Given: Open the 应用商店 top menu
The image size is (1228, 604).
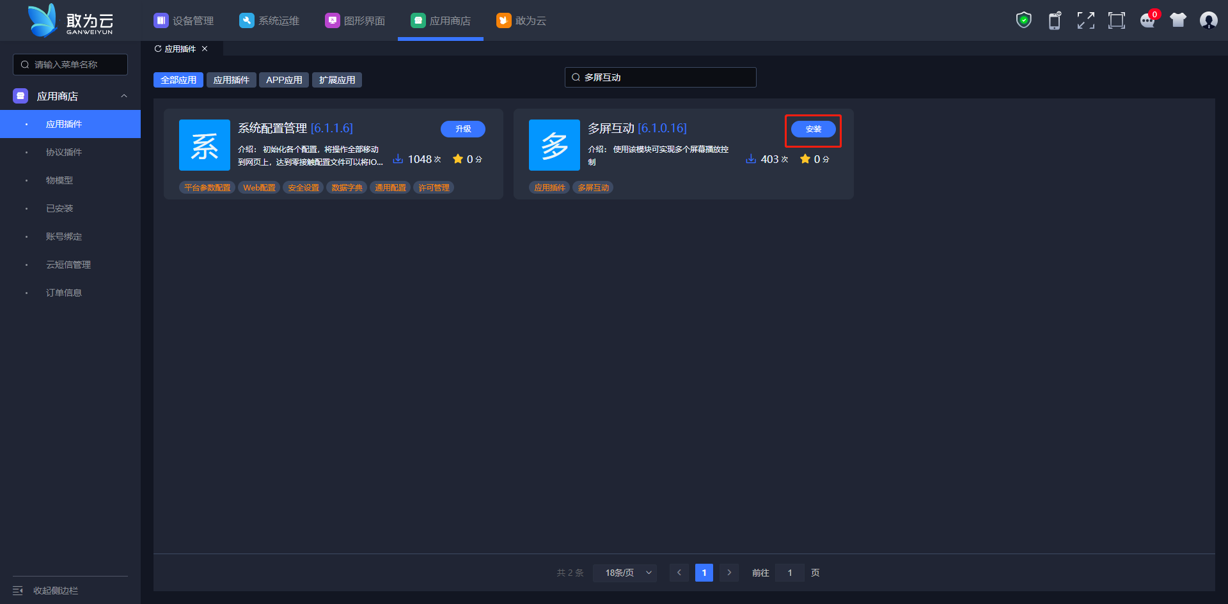Looking at the screenshot, I should [x=441, y=20].
